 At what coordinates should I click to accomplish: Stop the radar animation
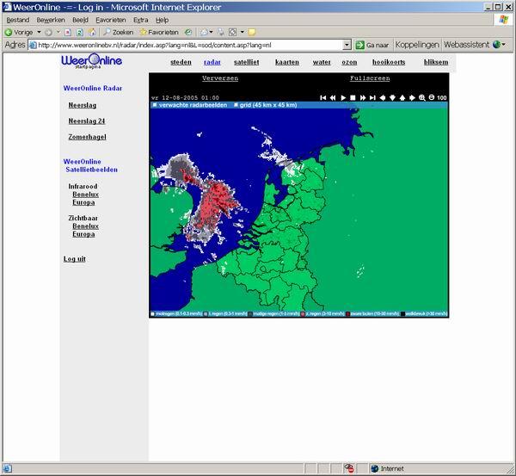point(353,97)
